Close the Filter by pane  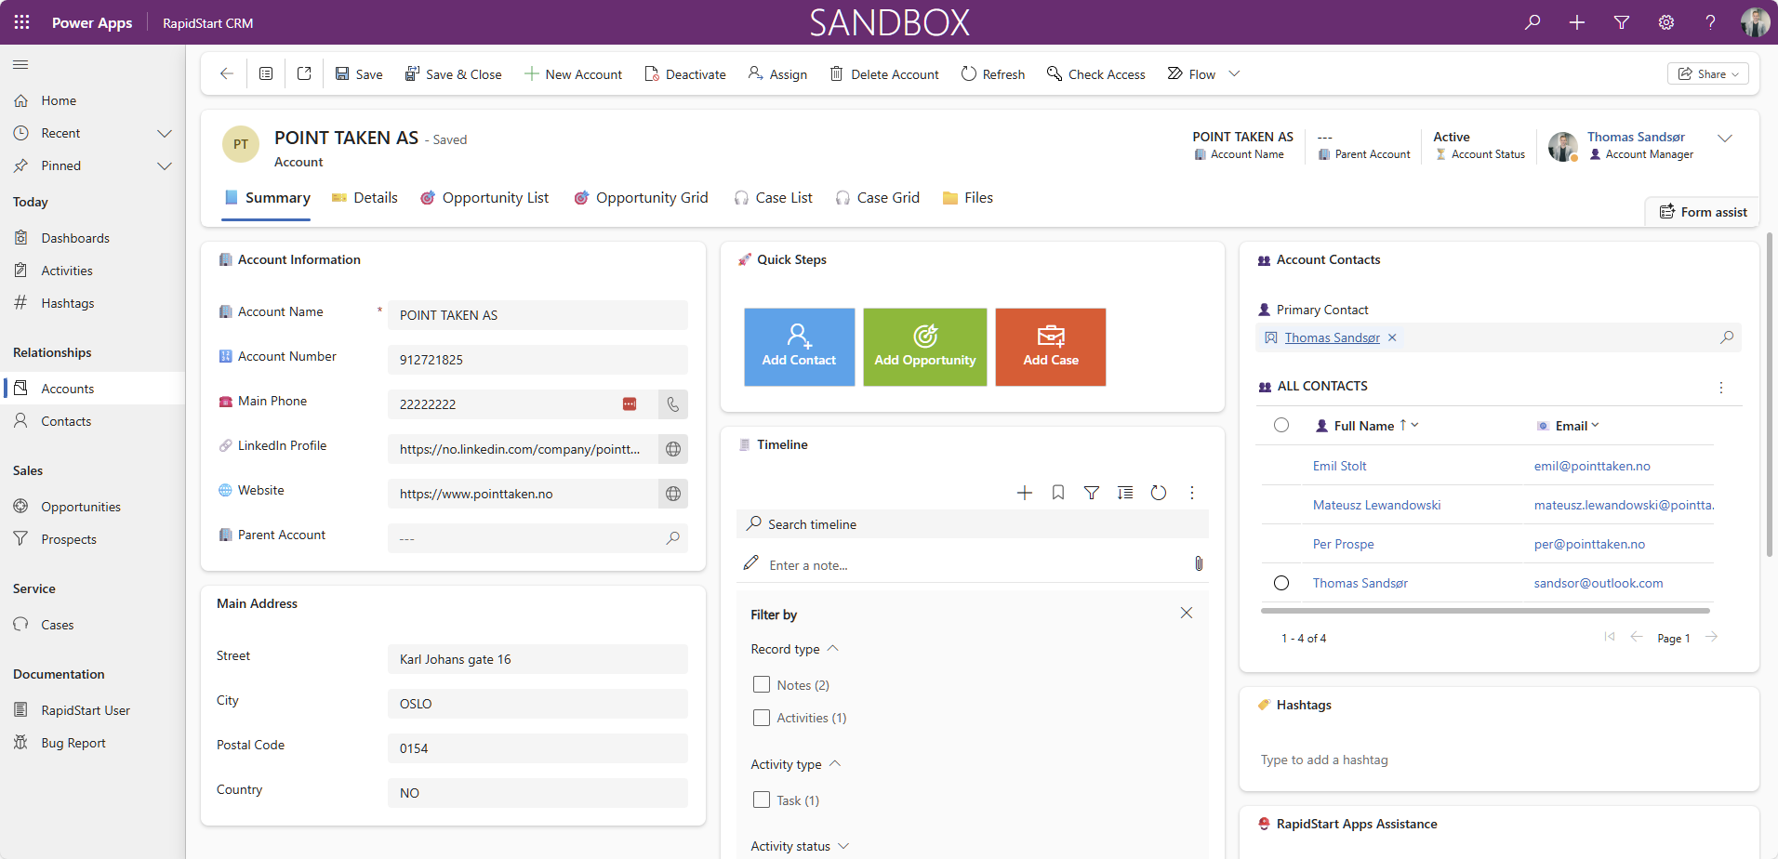(x=1187, y=613)
